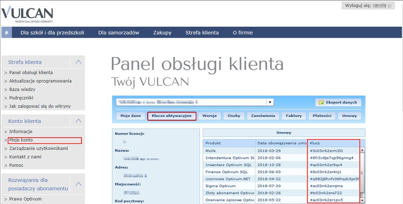The image size is (403, 204).
Task: Collapse Rozwiązania dla posiadaczy abonamentu section
Action: coord(78,184)
